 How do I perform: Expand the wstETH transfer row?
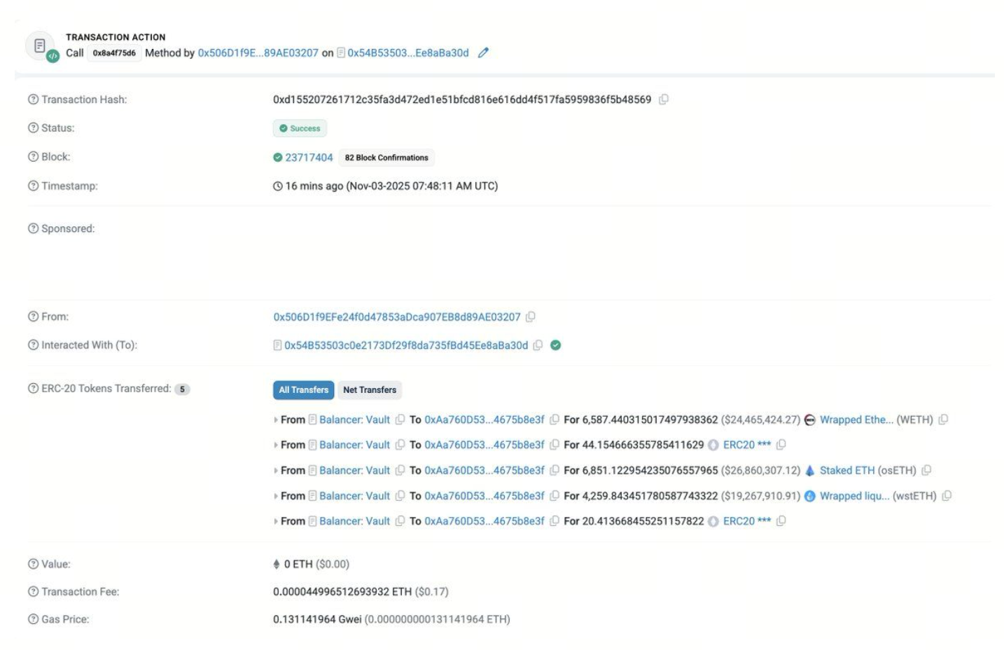(275, 496)
